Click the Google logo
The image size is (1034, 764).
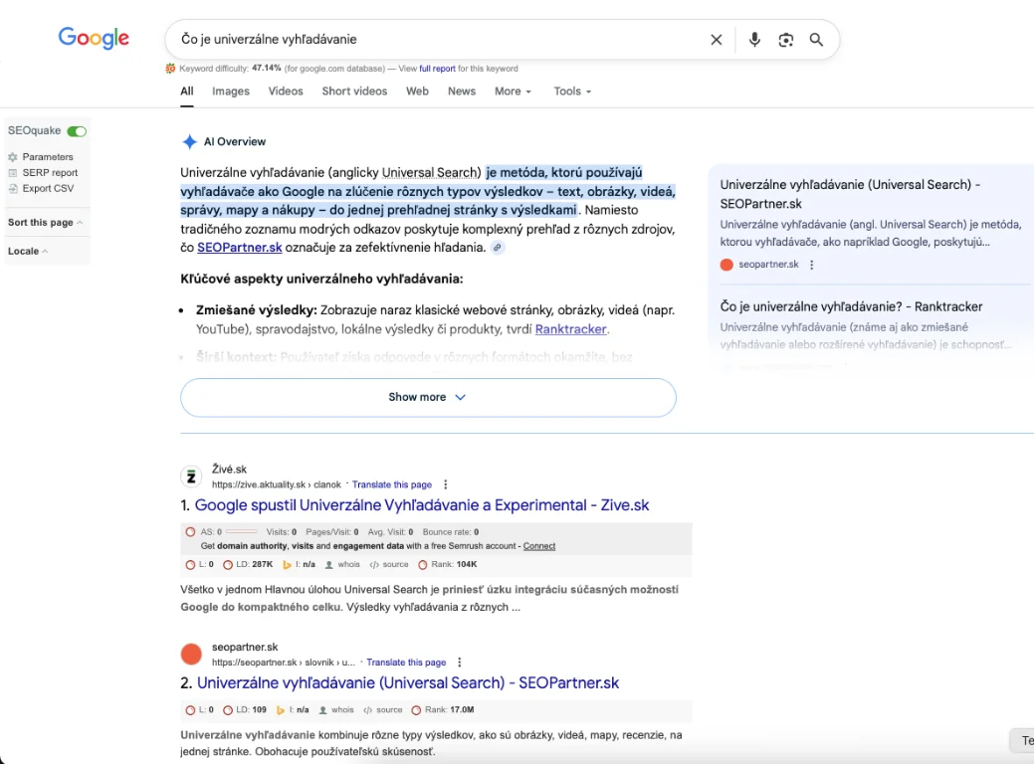pyautogui.click(x=94, y=39)
